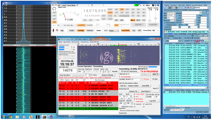Open the Windows Start menu
This screenshot has width=212, height=120.
click(x=4, y=117)
